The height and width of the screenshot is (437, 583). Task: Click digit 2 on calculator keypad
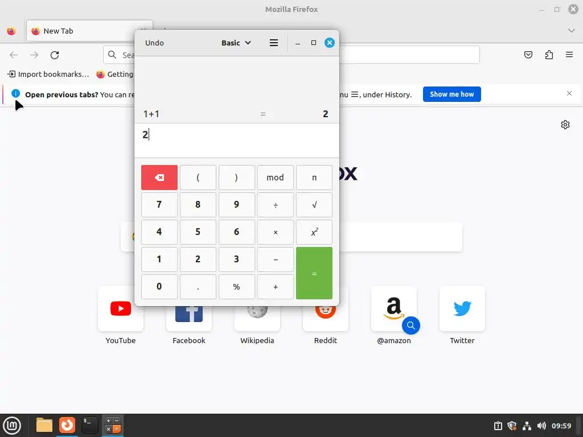tap(198, 259)
